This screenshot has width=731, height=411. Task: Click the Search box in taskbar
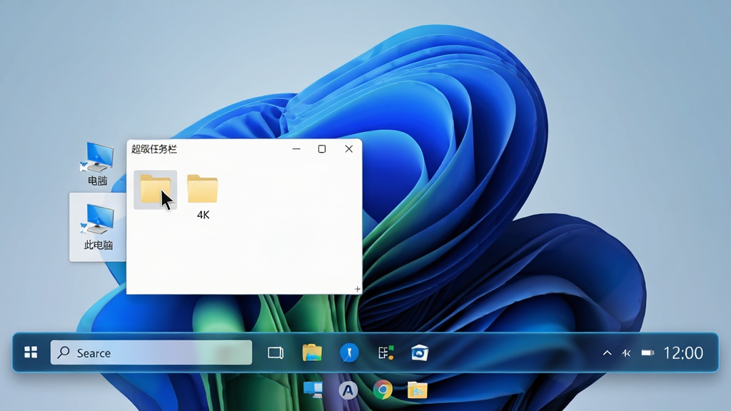pos(151,352)
